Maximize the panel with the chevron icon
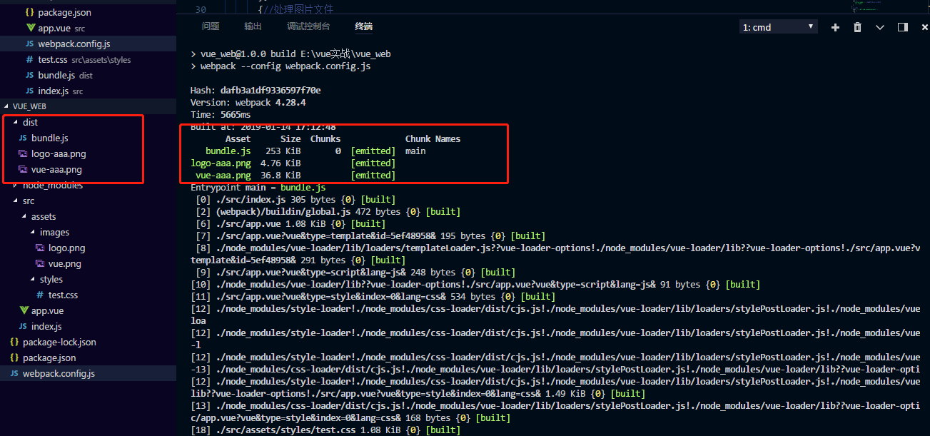930x436 pixels. [880, 26]
